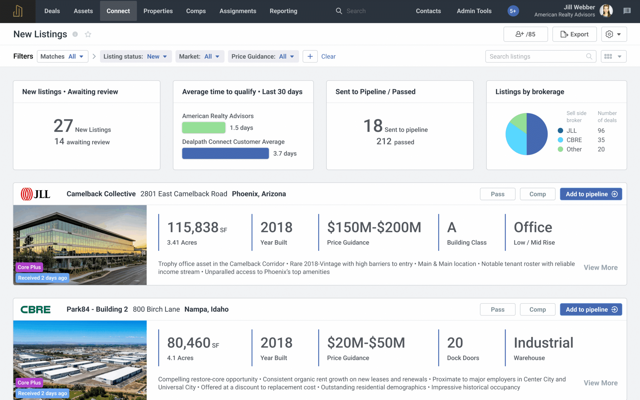Open the Listing status filter dropdown
The width and height of the screenshot is (640, 400).
point(136,56)
